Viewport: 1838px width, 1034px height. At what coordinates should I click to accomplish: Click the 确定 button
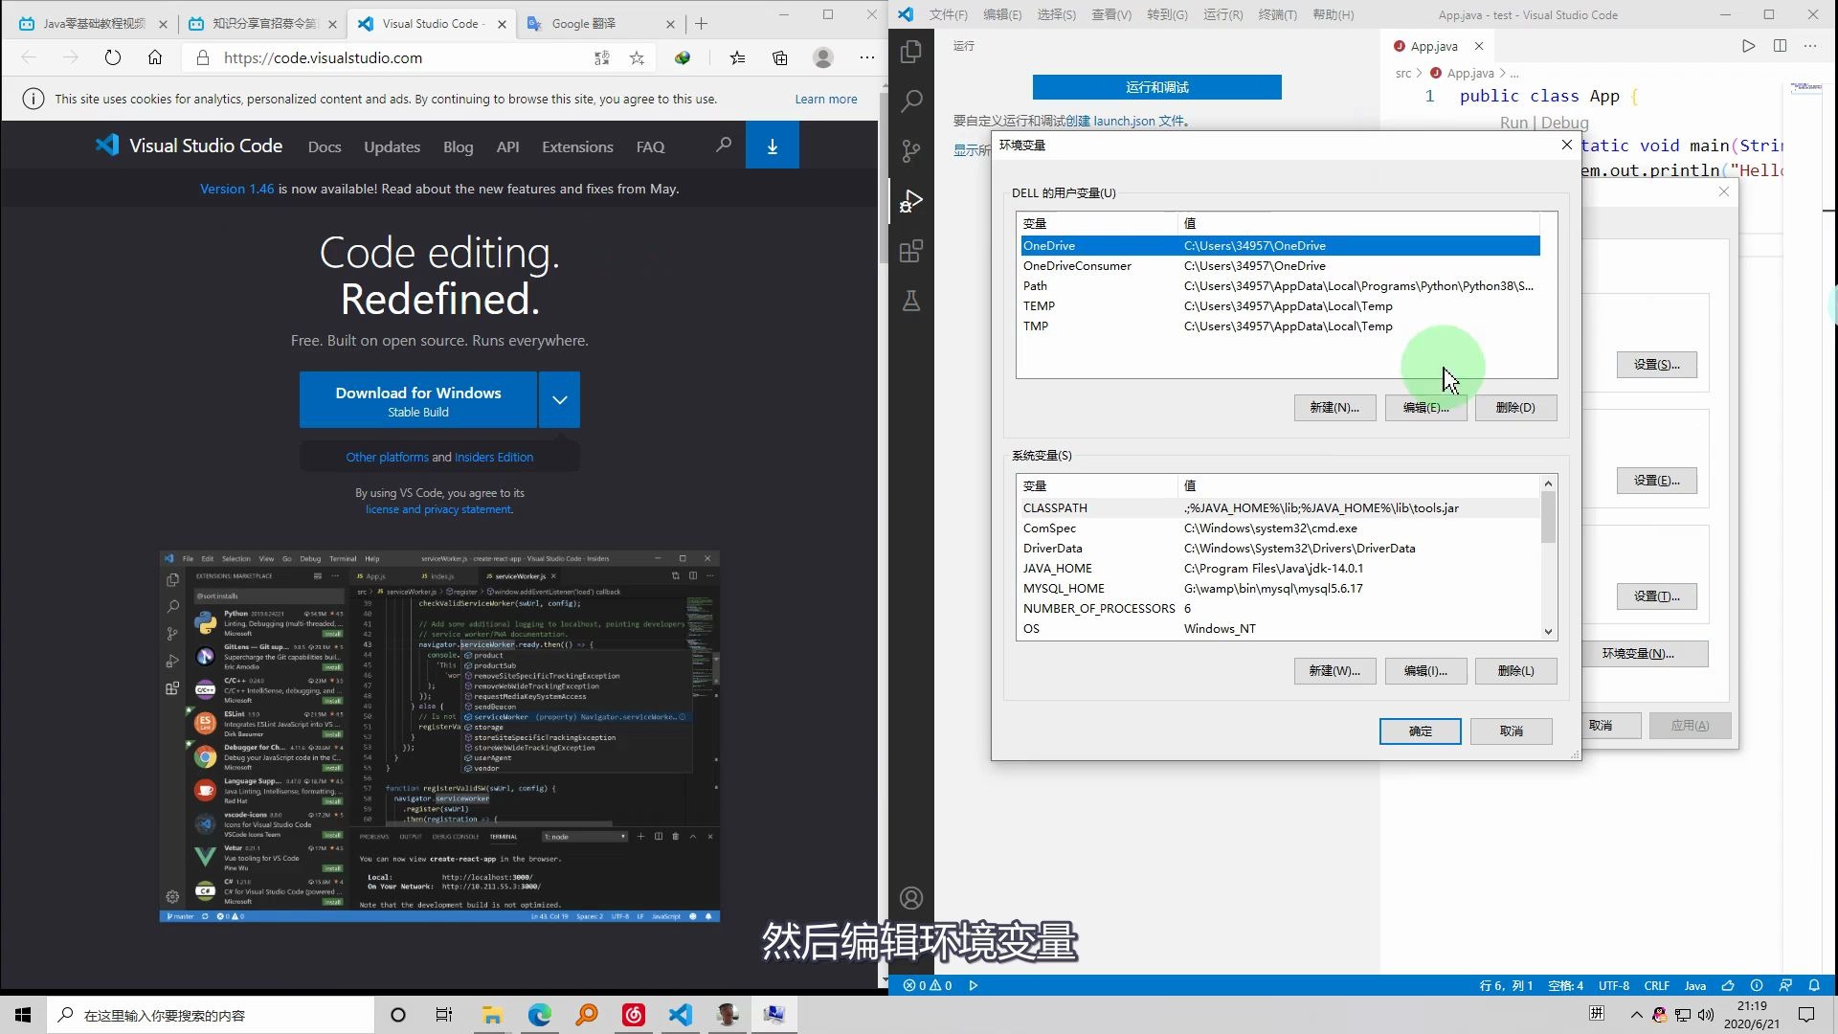(x=1420, y=731)
